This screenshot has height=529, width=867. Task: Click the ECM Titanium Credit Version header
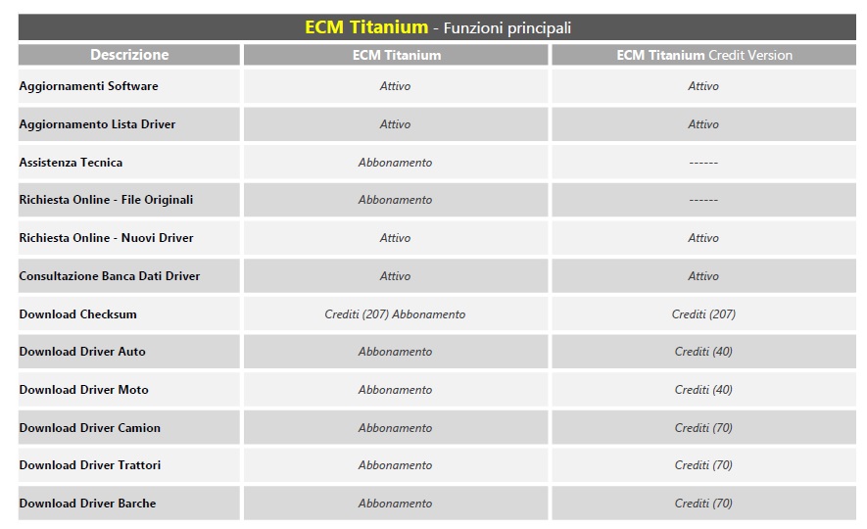703,55
